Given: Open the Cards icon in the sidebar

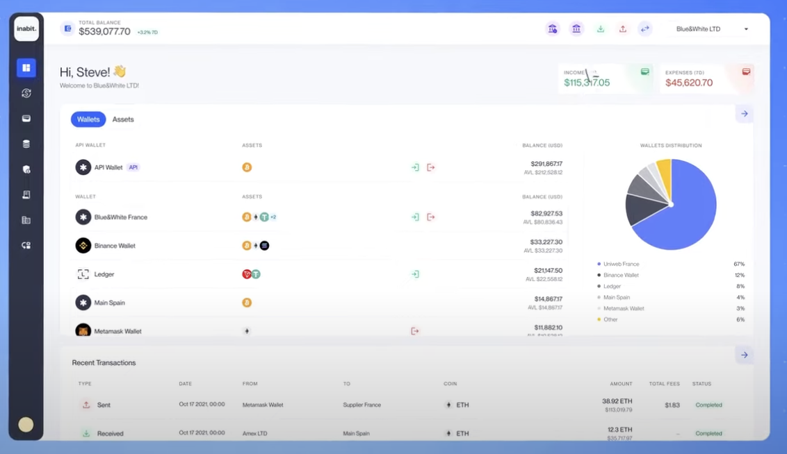Looking at the screenshot, I should click(x=26, y=118).
